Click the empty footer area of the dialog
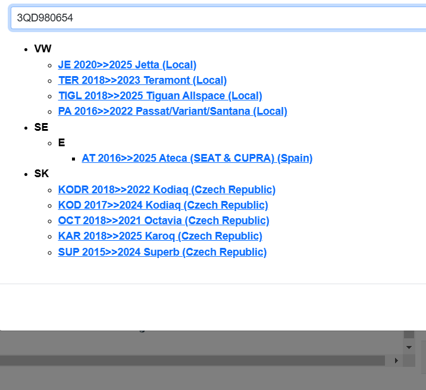 pos(213,307)
